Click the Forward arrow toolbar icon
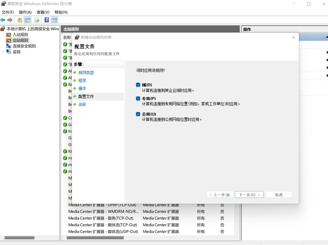 (x=10, y=20)
